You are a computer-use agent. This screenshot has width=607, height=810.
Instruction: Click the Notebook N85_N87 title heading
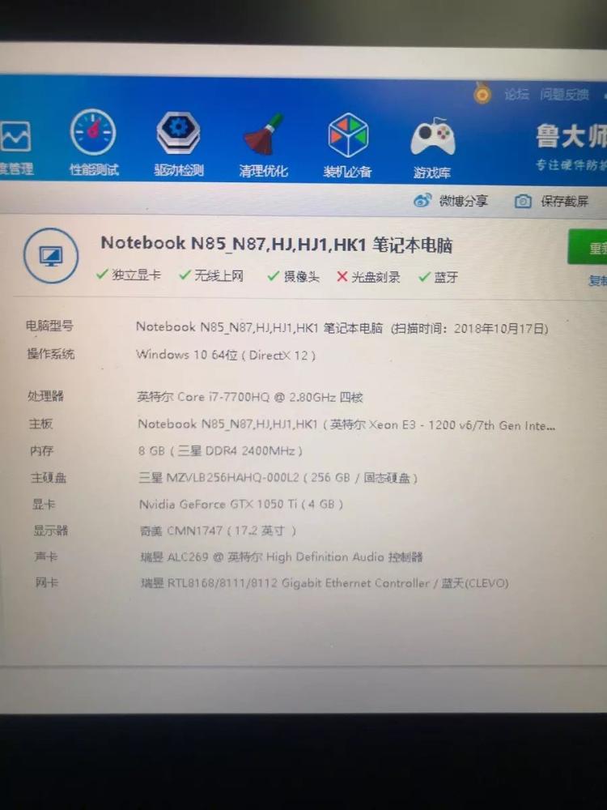coord(276,244)
